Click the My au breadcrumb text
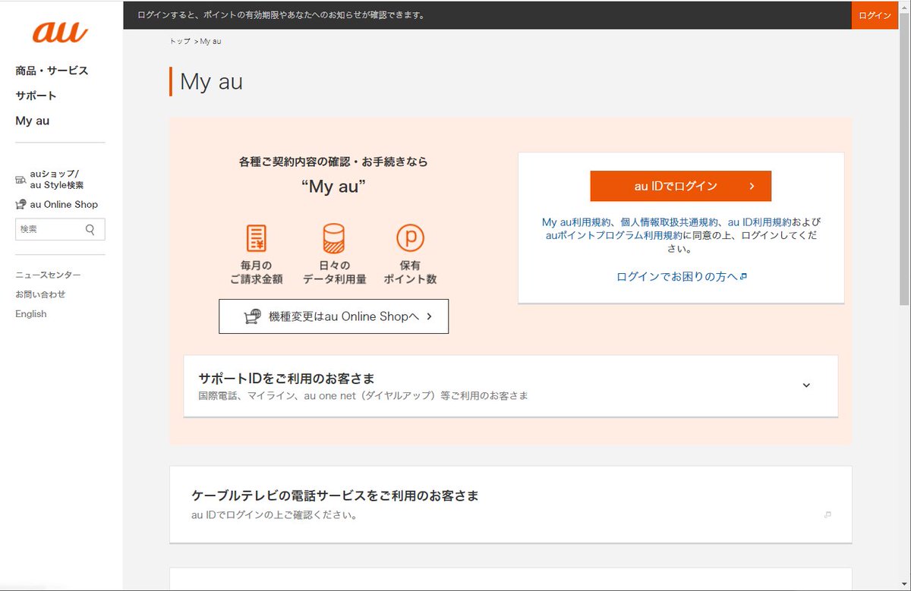This screenshot has width=911, height=591. click(x=210, y=41)
